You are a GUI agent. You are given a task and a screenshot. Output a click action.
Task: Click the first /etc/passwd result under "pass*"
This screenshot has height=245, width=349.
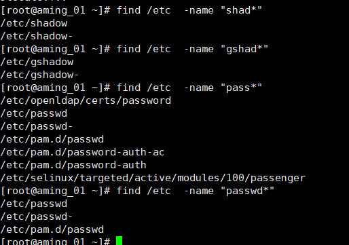[x=34, y=113]
